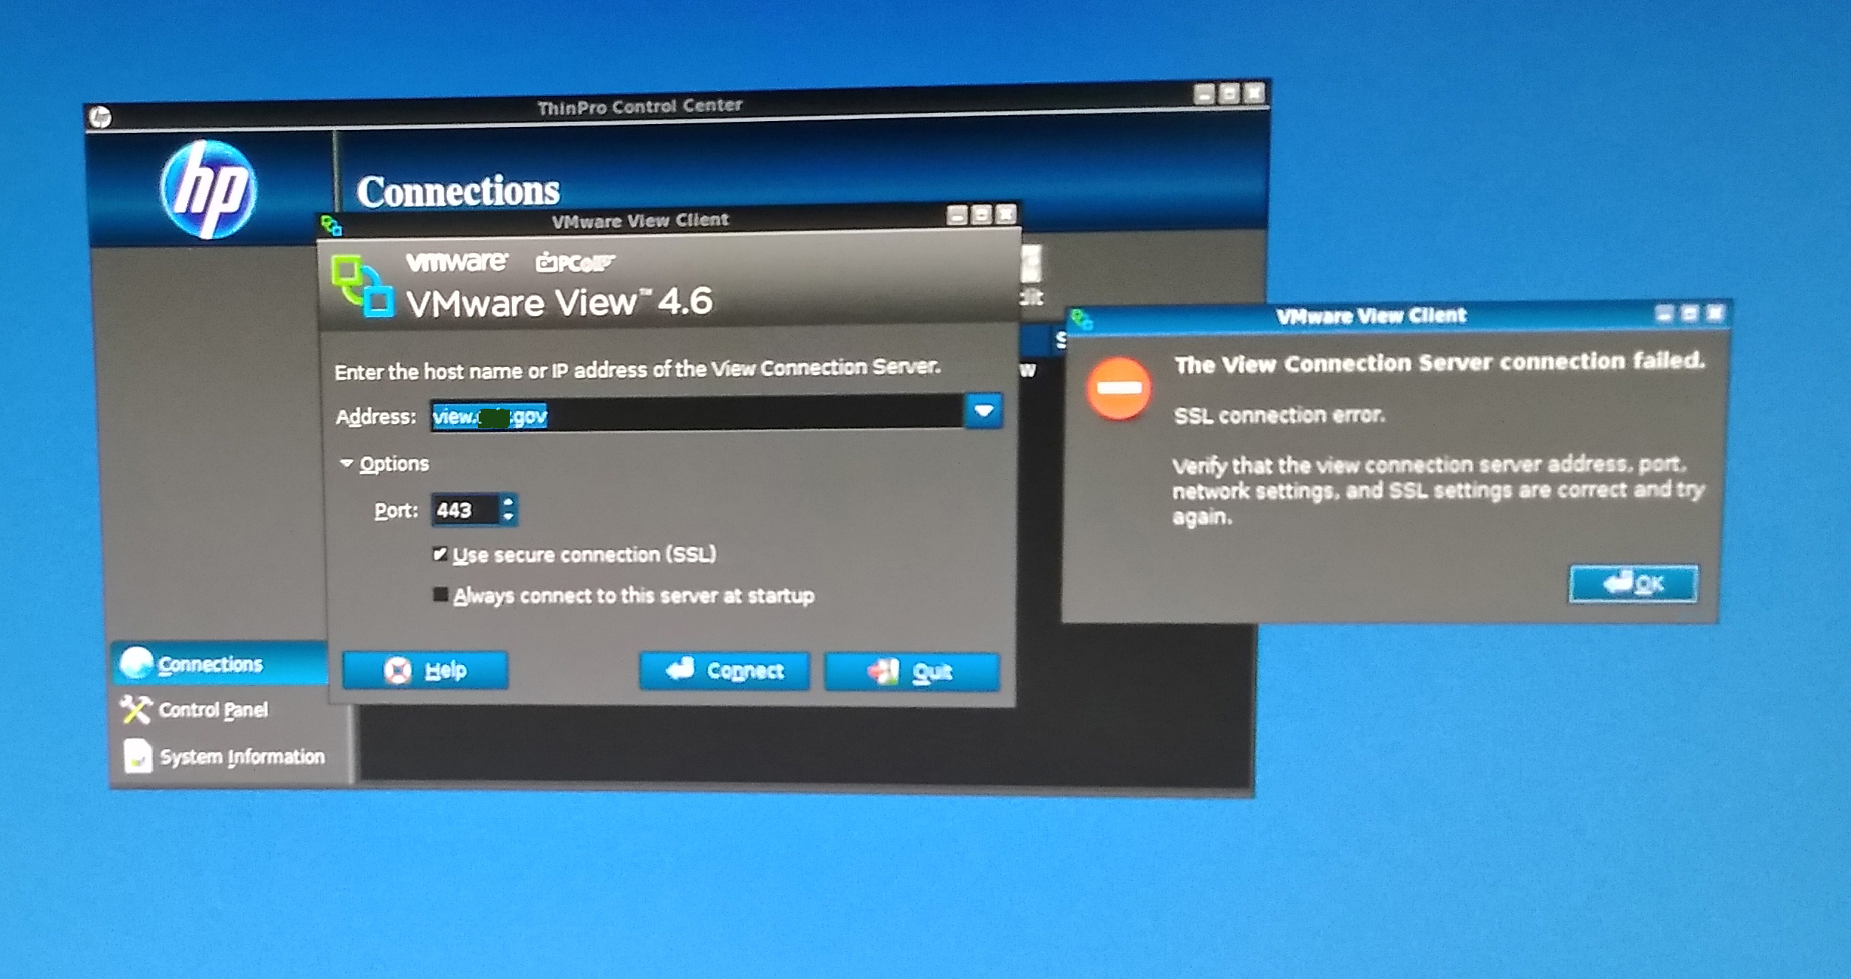Image resolution: width=1851 pixels, height=979 pixels.
Task: Enable Always connect to this server at startup
Action: pyautogui.click(x=443, y=594)
